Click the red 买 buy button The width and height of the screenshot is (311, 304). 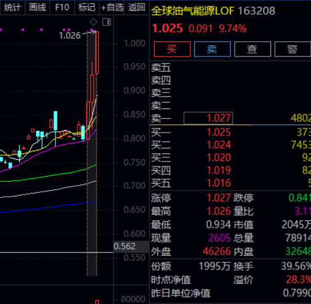[x=172, y=49]
